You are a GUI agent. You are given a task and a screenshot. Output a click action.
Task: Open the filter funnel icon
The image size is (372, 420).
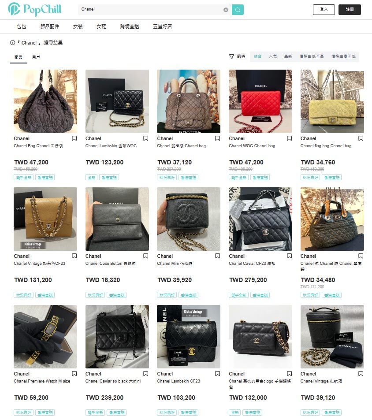[232, 56]
